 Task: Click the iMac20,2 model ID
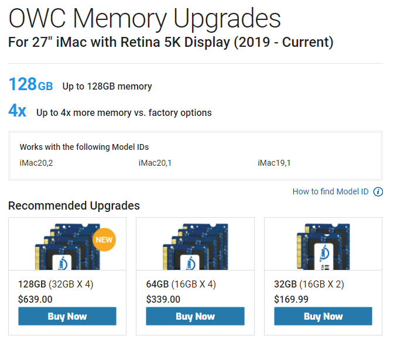click(36, 163)
